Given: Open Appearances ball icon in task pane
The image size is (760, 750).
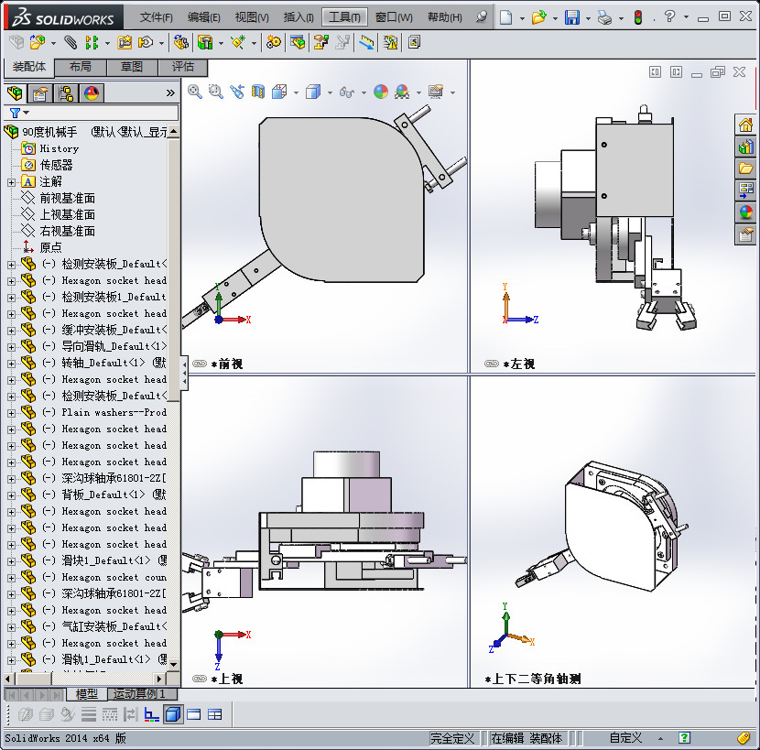Looking at the screenshot, I should click(x=745, y=212).
